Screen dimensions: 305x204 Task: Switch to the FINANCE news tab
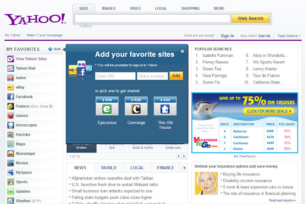point(165,168)
